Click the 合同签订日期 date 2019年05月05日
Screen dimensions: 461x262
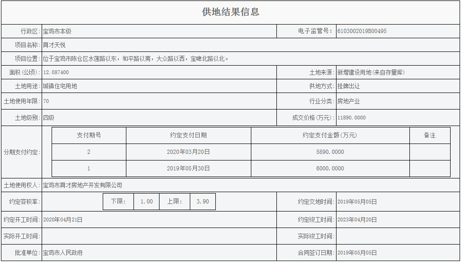pyautogui.click(x=357, y=253)
